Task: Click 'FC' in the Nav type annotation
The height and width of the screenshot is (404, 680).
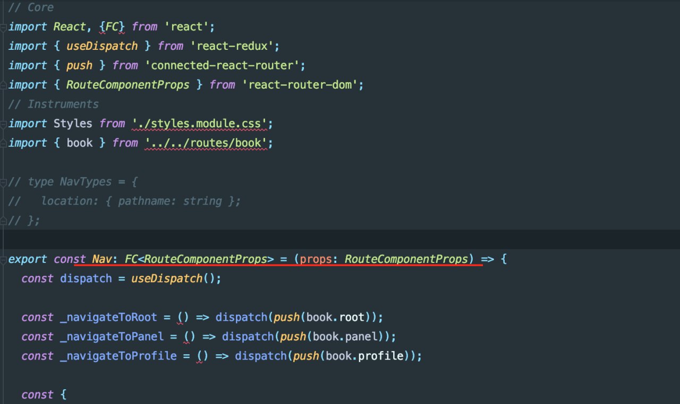Action: [x=131, y=259]
